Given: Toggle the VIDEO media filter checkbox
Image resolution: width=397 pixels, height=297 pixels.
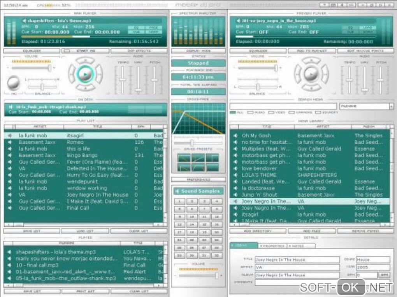Looking at the screenshot, I should pos(271,112).
